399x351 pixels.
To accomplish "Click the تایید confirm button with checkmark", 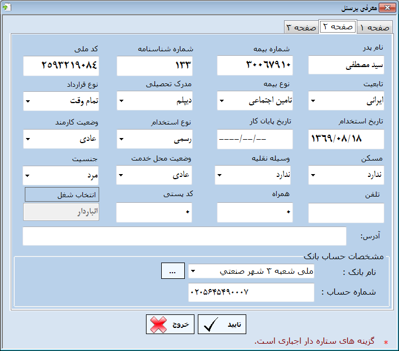I will 222,325.
